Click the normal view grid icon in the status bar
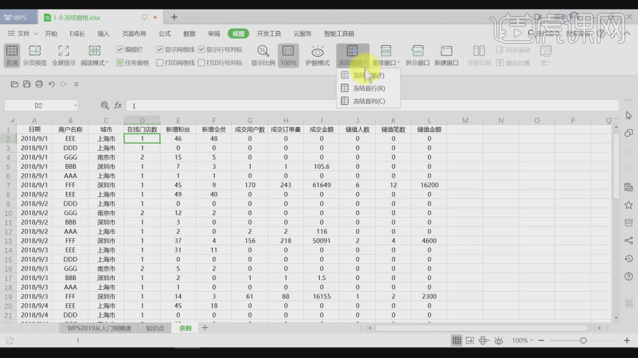Viewport: 638px width, 358px height. tap(456, 341)
